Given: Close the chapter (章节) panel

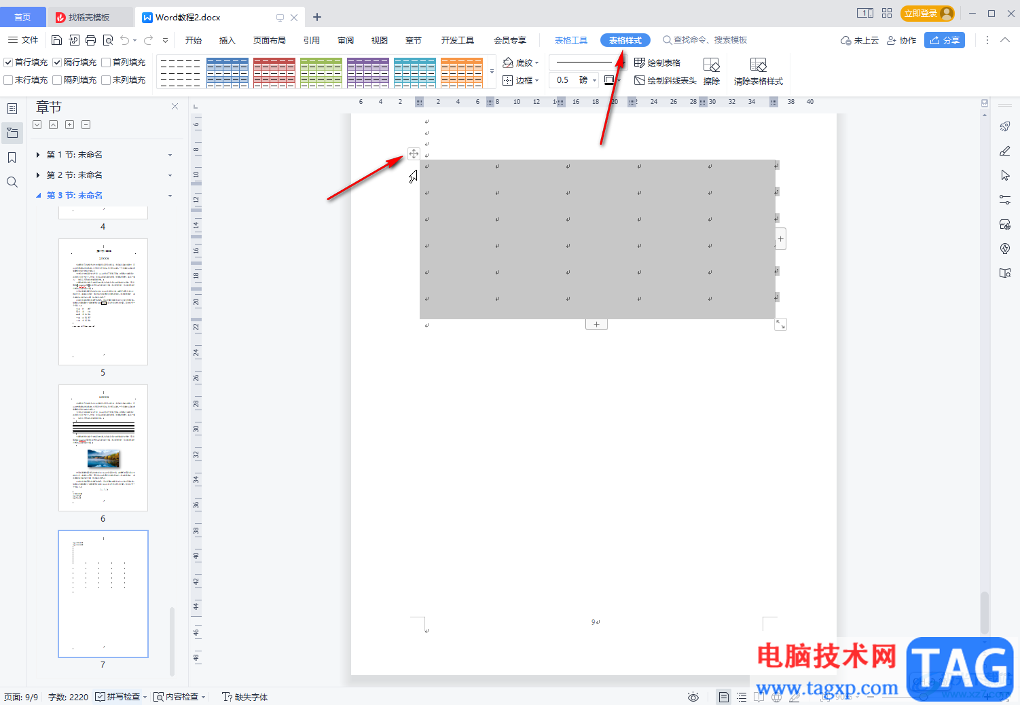Looking at the screenshot, I should [x=175, y=107].
